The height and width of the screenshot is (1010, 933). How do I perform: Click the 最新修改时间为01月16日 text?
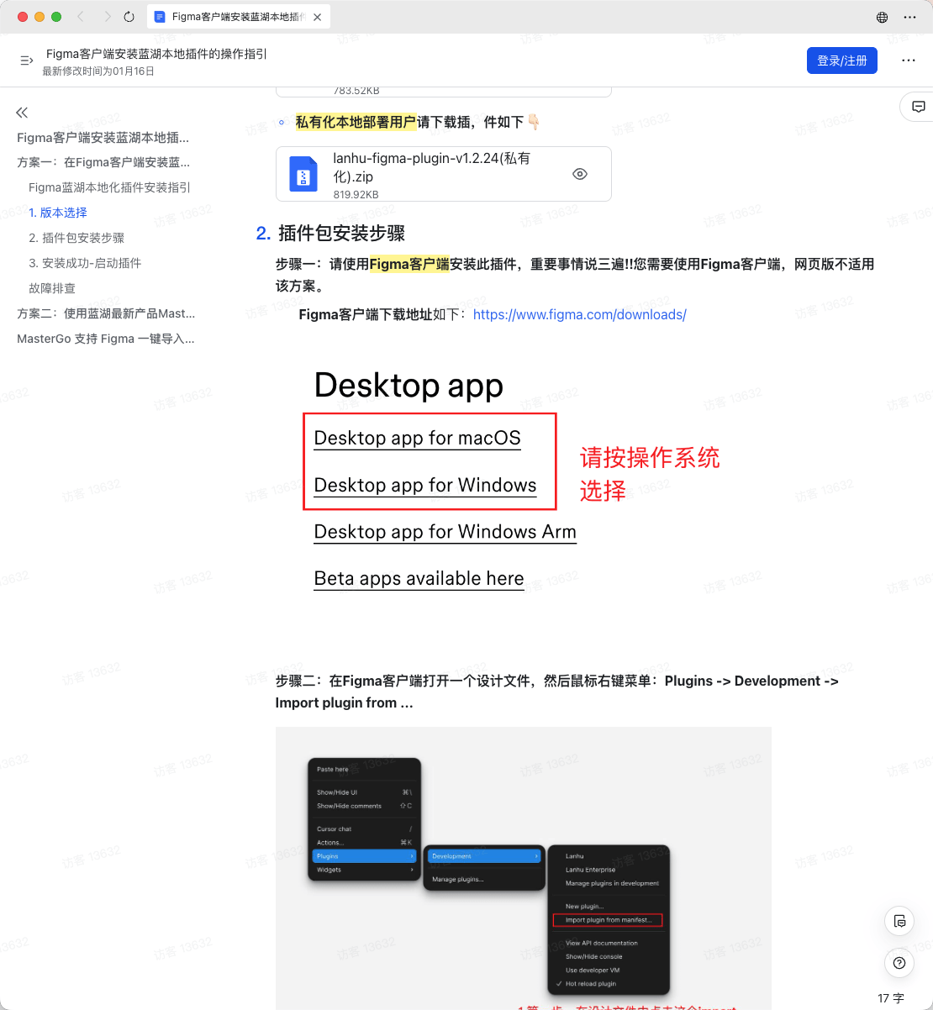[x=98, y=71]
